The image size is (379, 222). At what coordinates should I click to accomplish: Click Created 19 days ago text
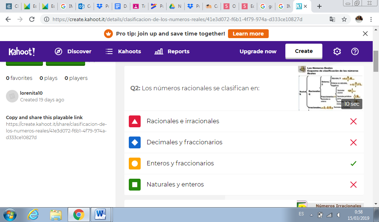[42, 100]
